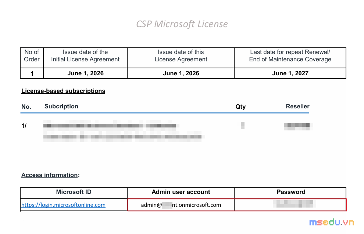This screenshot has width=364, height=234.
Task: Select the Admin user account header
Action: tap(181, 192)
